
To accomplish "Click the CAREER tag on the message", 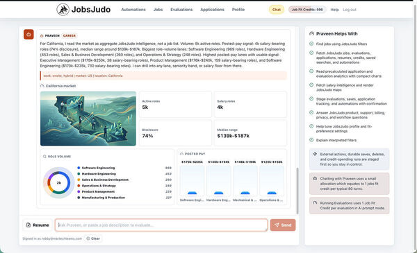I will pos(69,35).
